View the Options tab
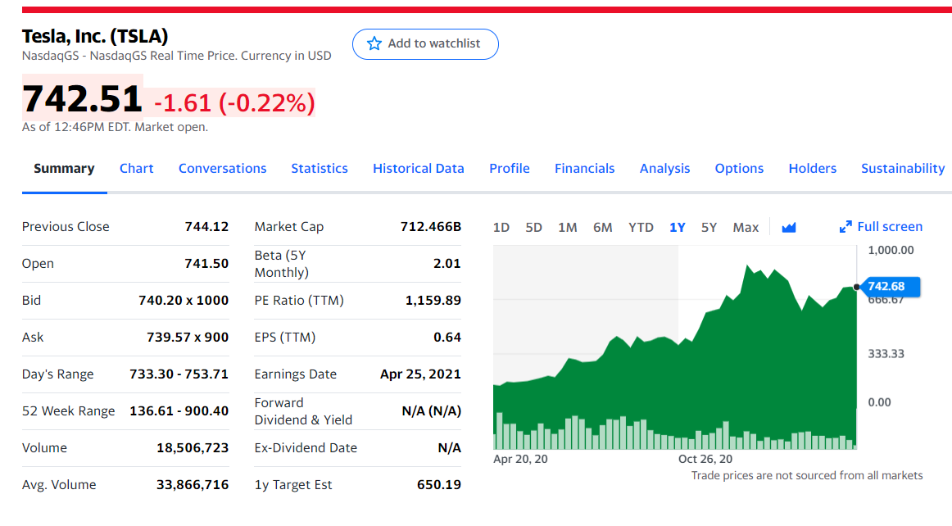 [x=739, y=168]
